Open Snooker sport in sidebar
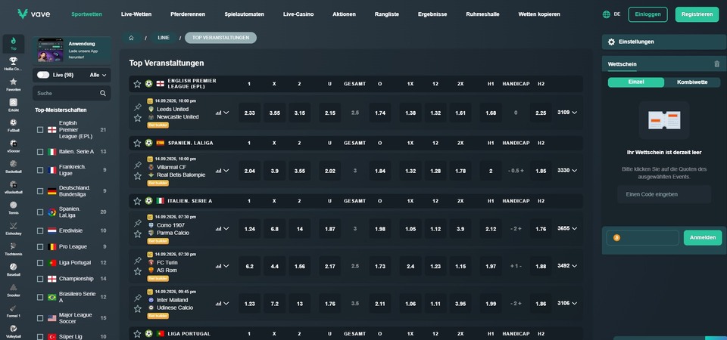Screen dimensions: 727x340 [x=14, y=290]
